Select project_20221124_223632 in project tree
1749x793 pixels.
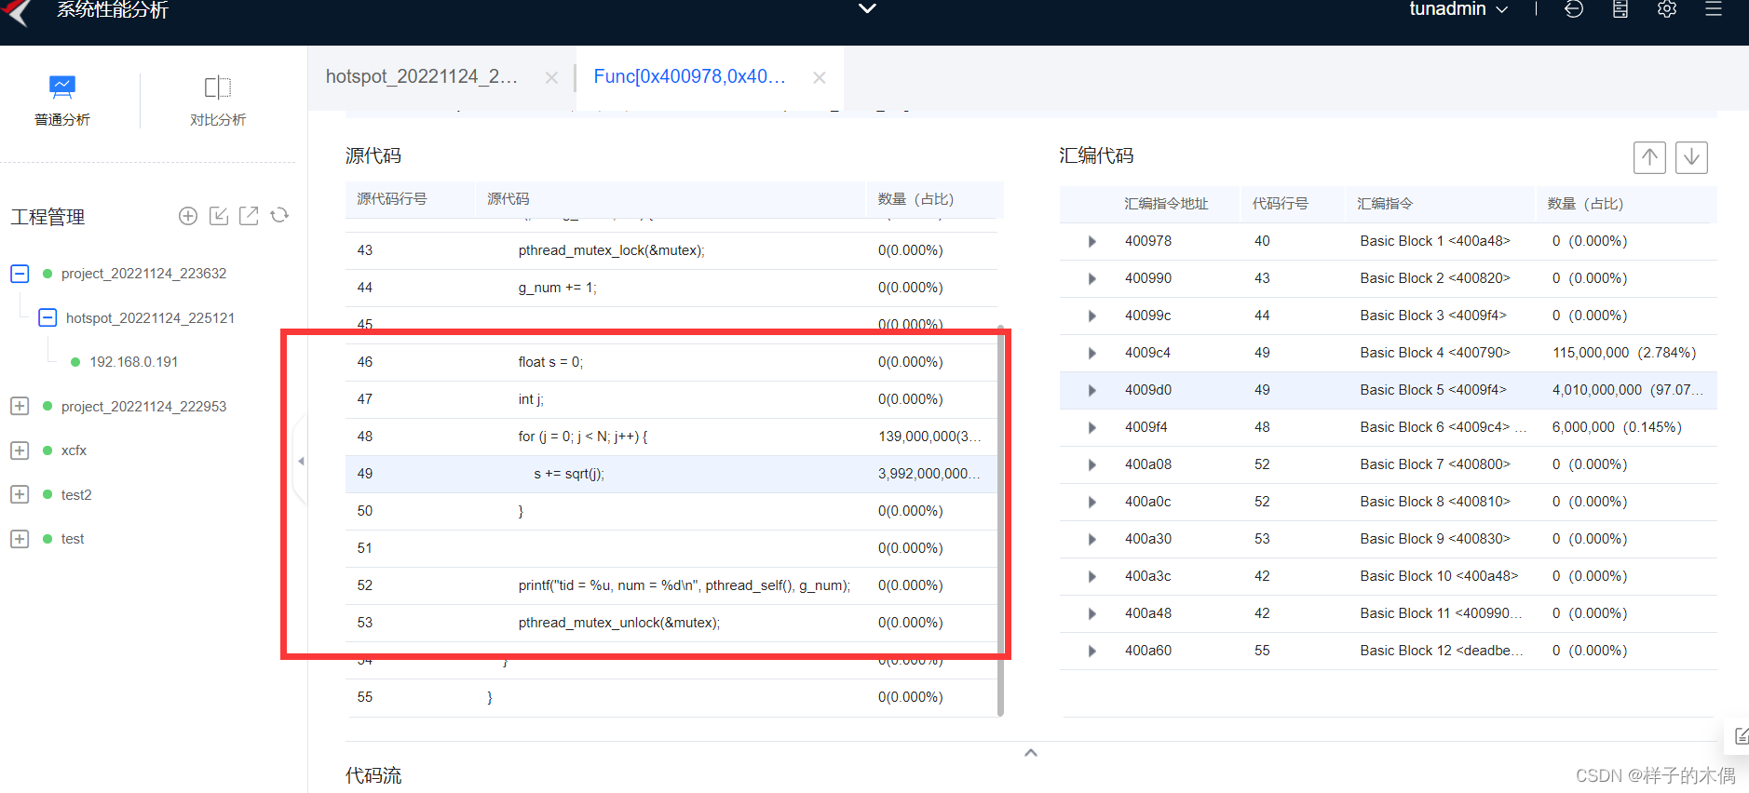point(143,274)
